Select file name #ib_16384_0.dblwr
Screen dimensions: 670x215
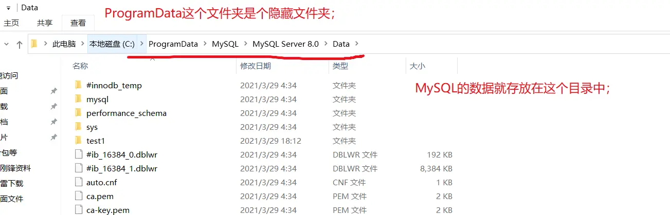tap(122, 154)
